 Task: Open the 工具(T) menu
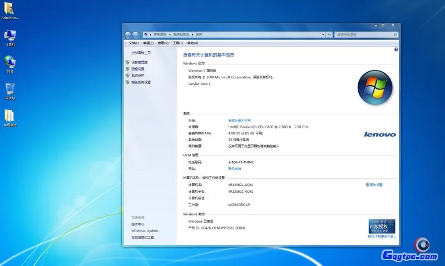[x=177, y=43]
